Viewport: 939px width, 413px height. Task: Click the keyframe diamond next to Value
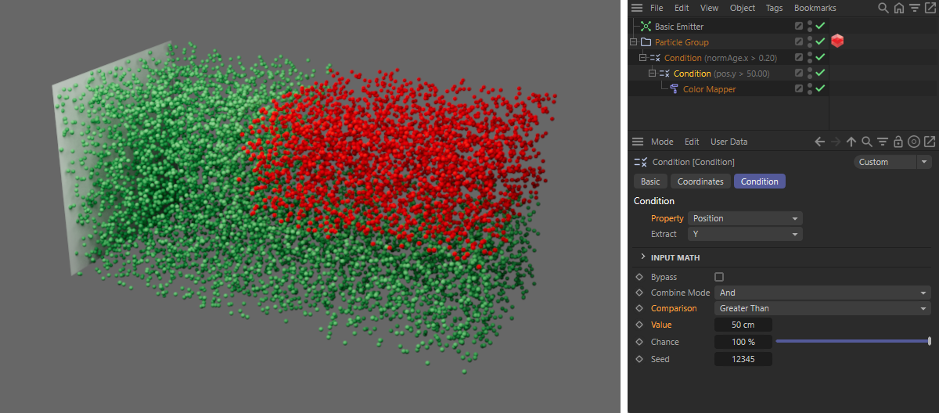[639, 324]
